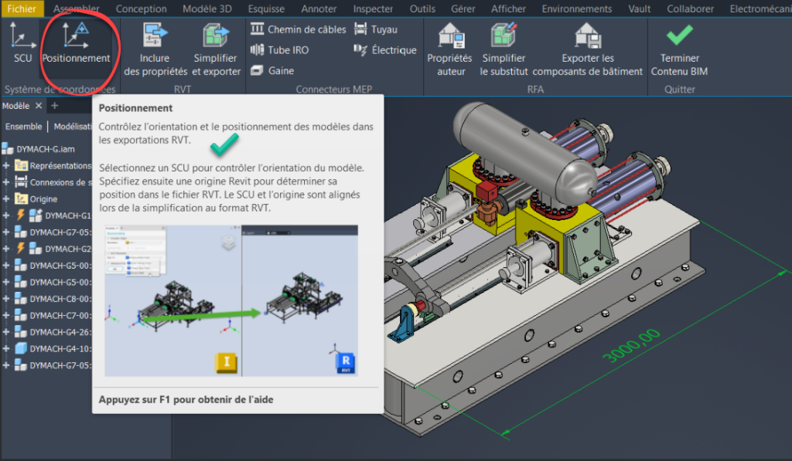Screen dimensions: 792x461
Task: Select the DYMACH-G2 tree row
Action: click(x=53, y=249)
